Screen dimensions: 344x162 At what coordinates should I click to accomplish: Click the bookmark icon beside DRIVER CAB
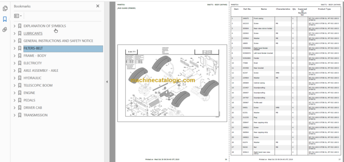tap(20, 108)
